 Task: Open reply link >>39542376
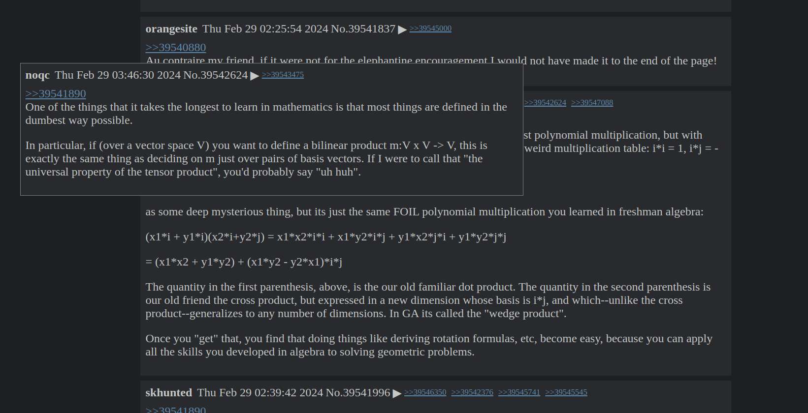pos(472,392)
